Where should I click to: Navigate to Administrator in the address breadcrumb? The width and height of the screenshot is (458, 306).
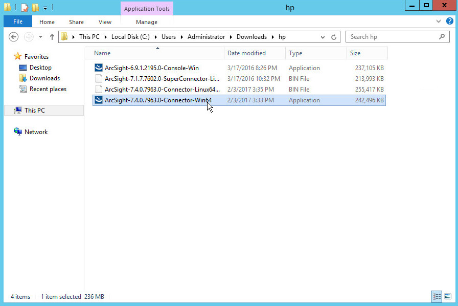[206, 37]
